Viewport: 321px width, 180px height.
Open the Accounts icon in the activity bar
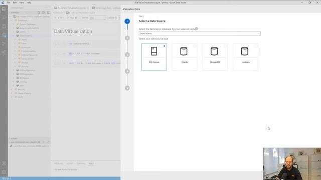click(4, 163)
